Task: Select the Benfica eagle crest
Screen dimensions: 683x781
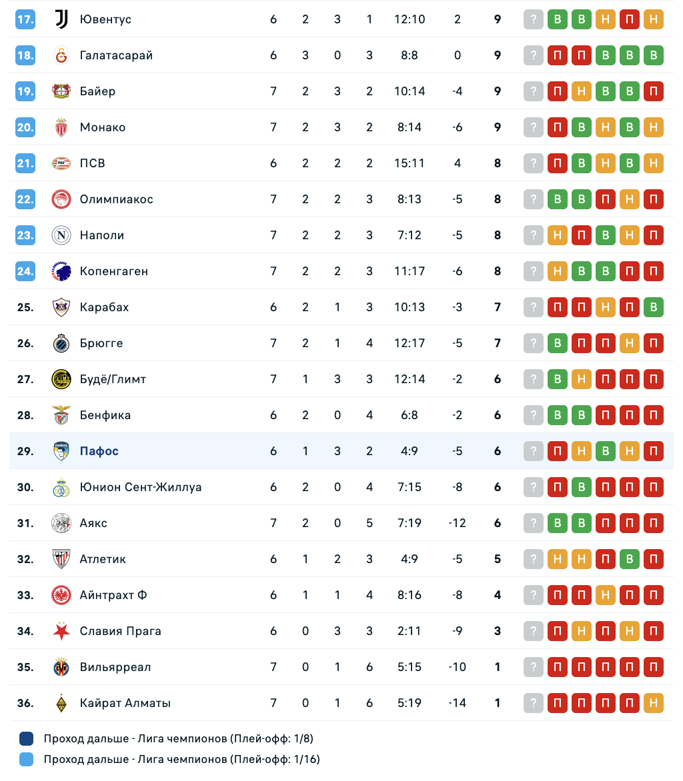Action: [x=61, y=415]
